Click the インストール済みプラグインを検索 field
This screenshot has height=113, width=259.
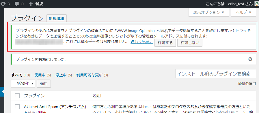click(216, 74)
